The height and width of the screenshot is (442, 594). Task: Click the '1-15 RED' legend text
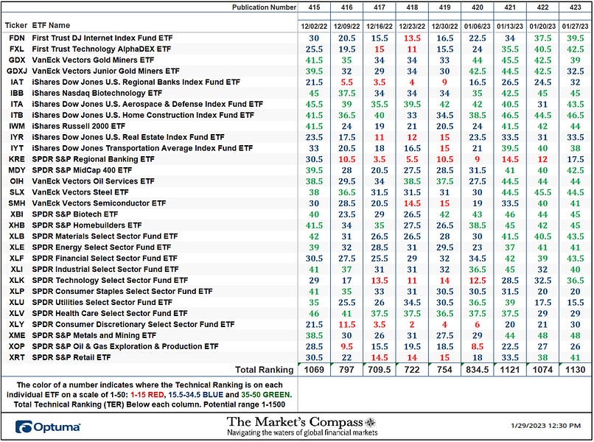[x=147, y=395]
